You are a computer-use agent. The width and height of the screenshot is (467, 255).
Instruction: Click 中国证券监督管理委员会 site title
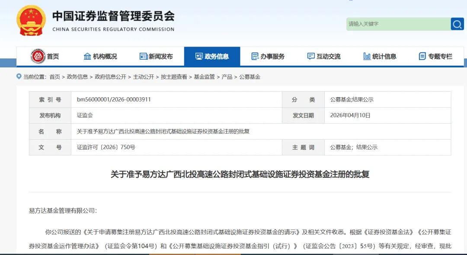coord(113,16)
